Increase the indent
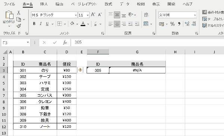The height and width of the screenshot is (136, 224). coord(137,24)
